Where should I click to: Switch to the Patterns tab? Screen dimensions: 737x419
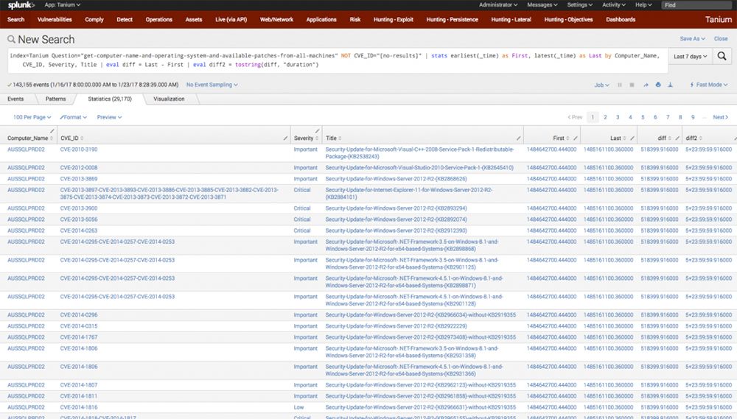[x=55, y=99]
